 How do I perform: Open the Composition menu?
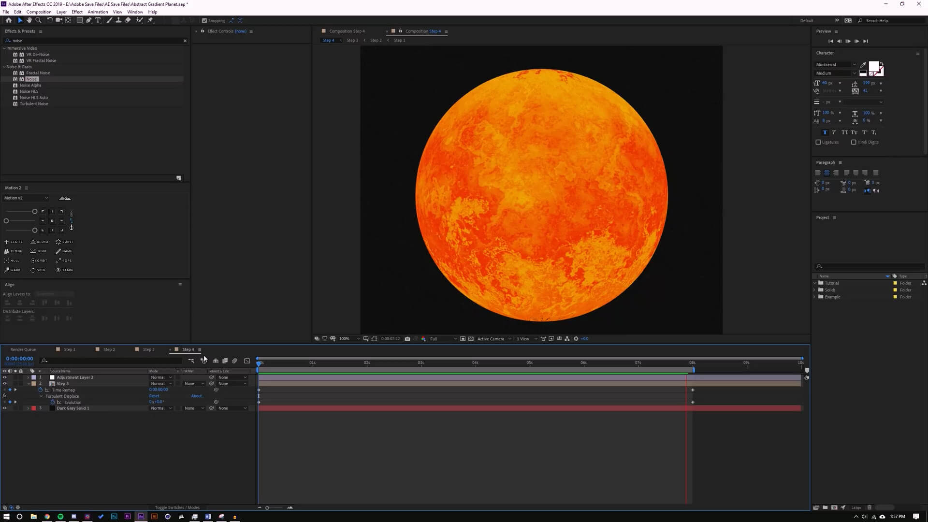click(x=39, y=12)
